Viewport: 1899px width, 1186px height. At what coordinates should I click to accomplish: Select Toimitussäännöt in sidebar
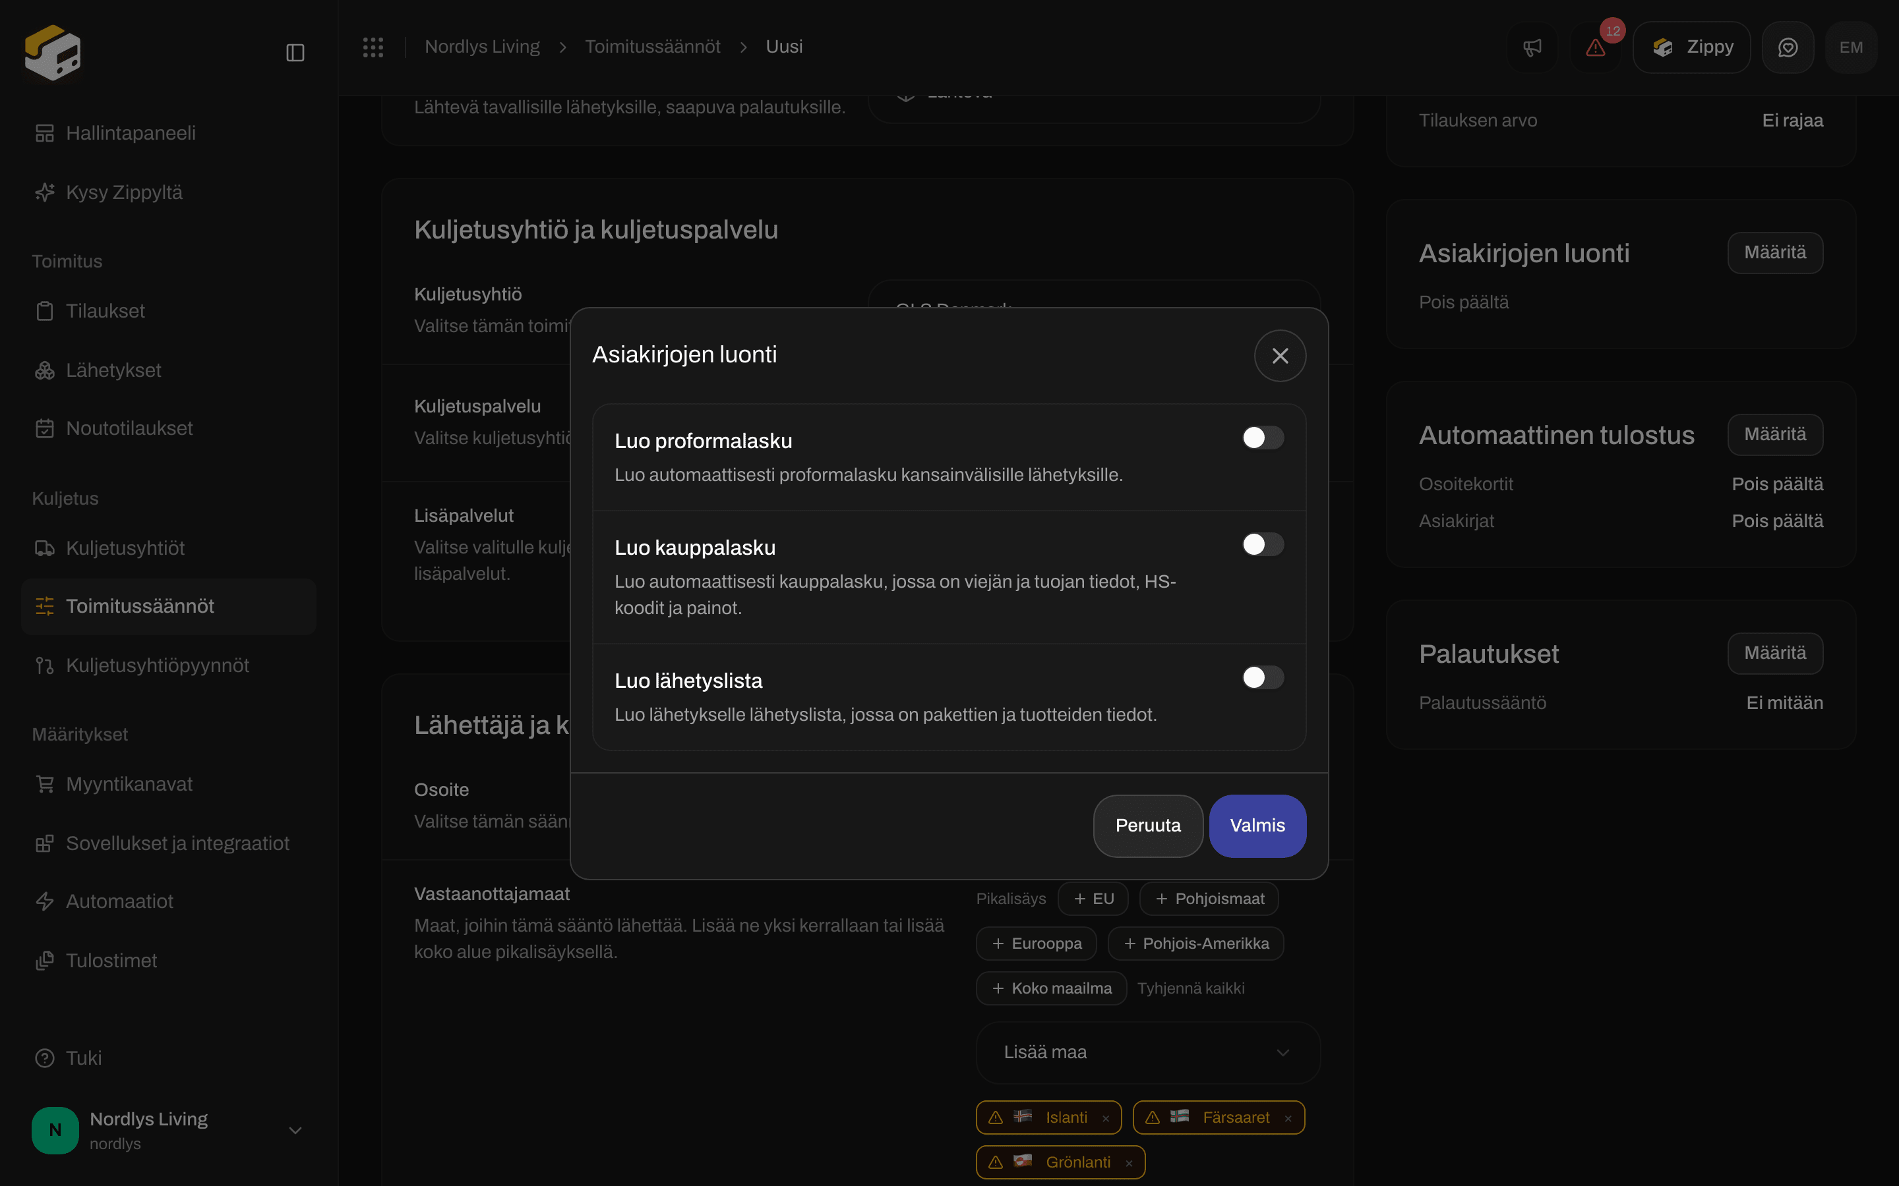tap(169, 606)
